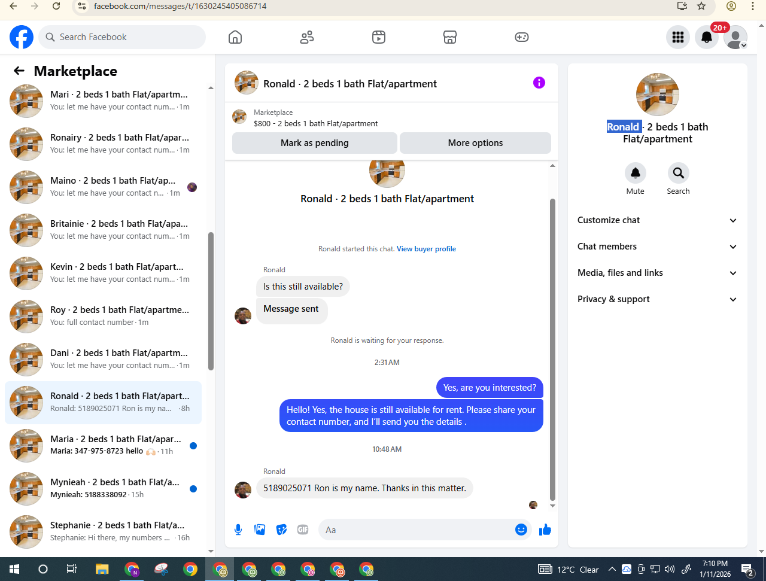Image resolution: width=766 pixels, height=581 pixels.
Task: Click the install app icon in address bar
Action: 682,6
